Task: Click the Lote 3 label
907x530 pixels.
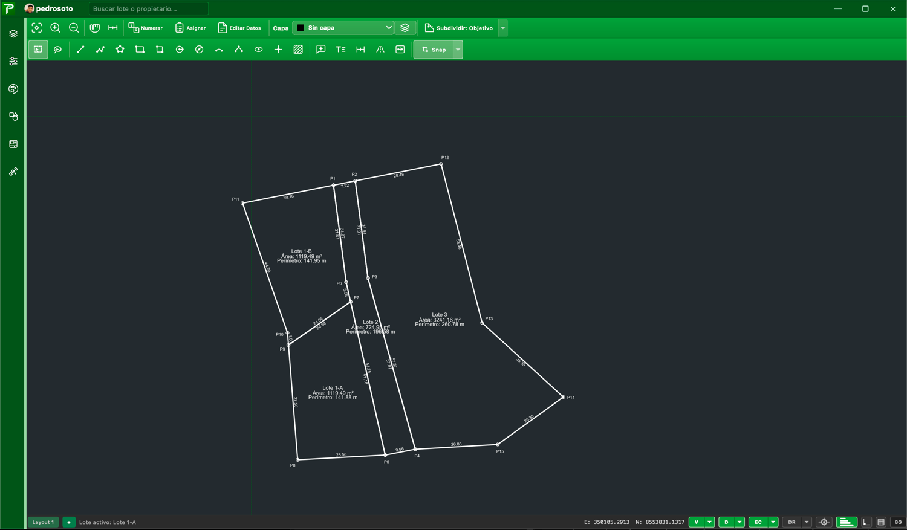Action: coord(440,315)
